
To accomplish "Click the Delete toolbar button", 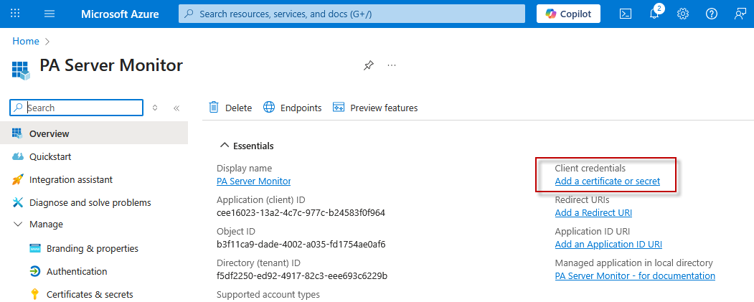I will click(x=230, y=108).
